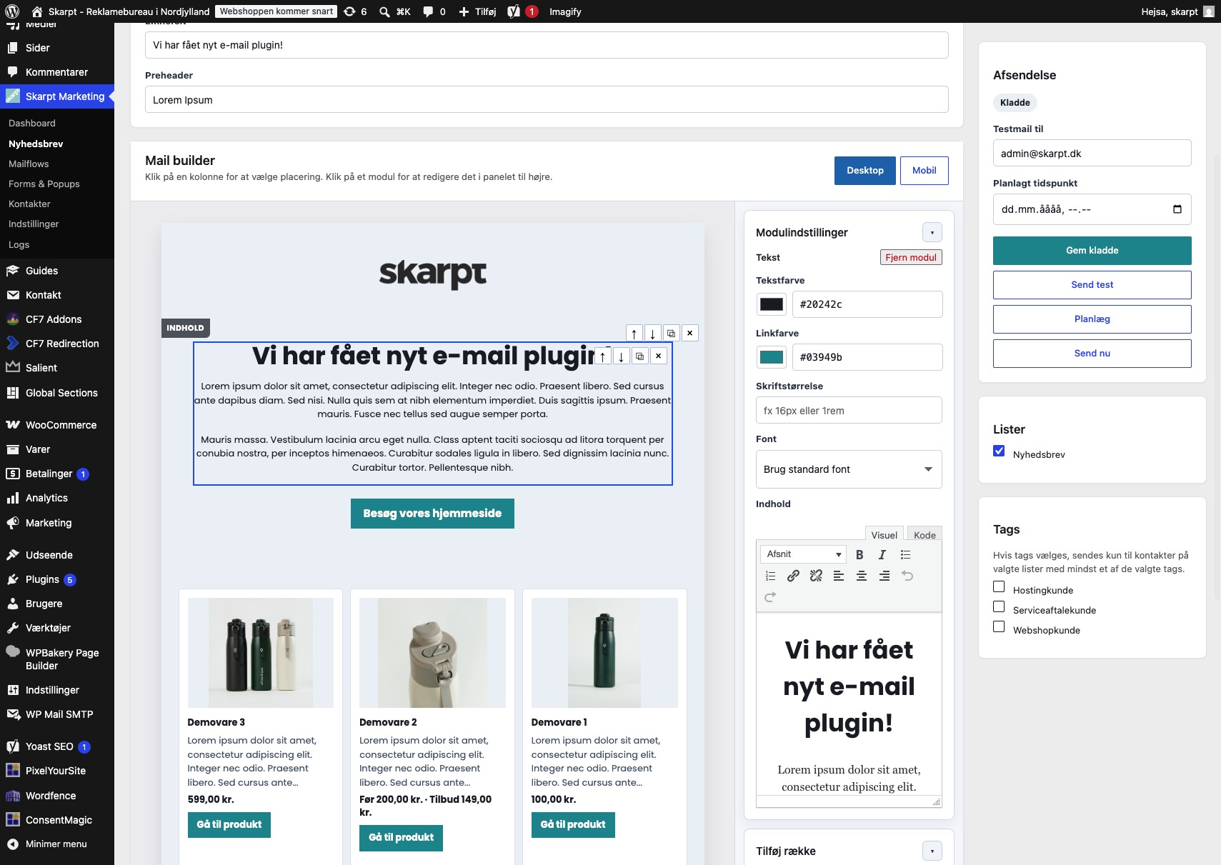Open the Afsnit paragraph format dropdown
The image size is (1221, 865).
804,554
